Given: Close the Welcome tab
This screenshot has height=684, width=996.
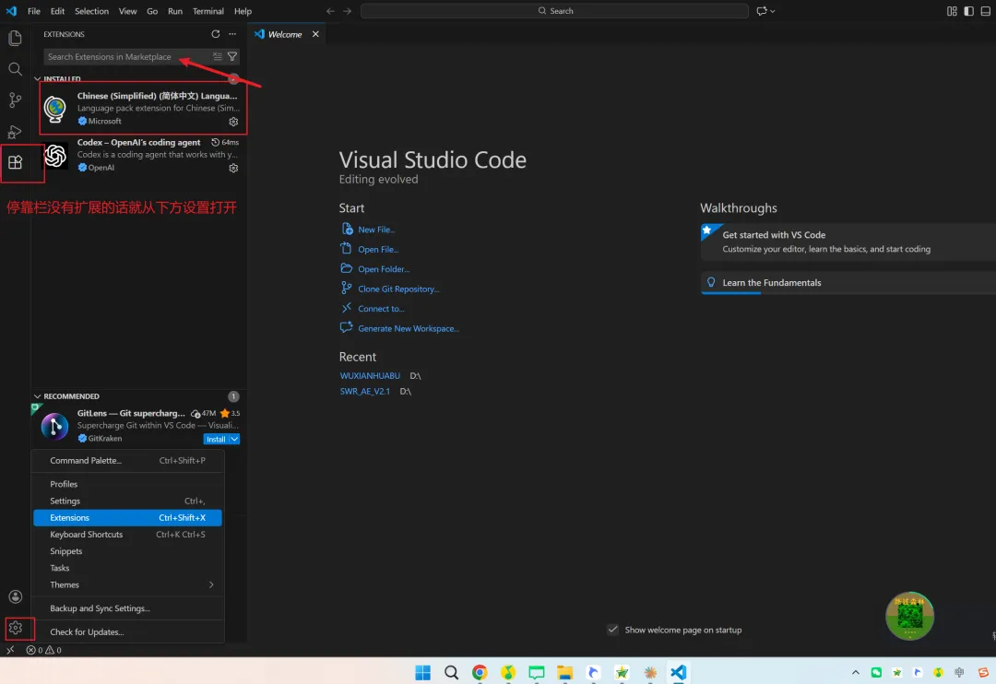Looking at the screenshot, I should (315, 34).
